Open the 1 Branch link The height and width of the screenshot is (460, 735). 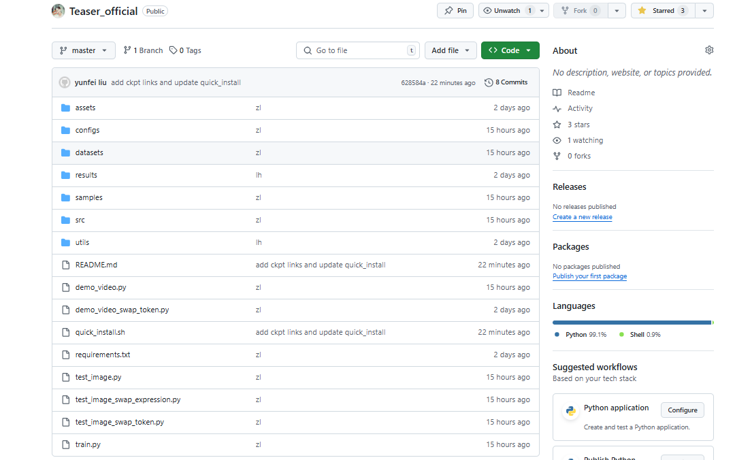click(x=143, y=50)
